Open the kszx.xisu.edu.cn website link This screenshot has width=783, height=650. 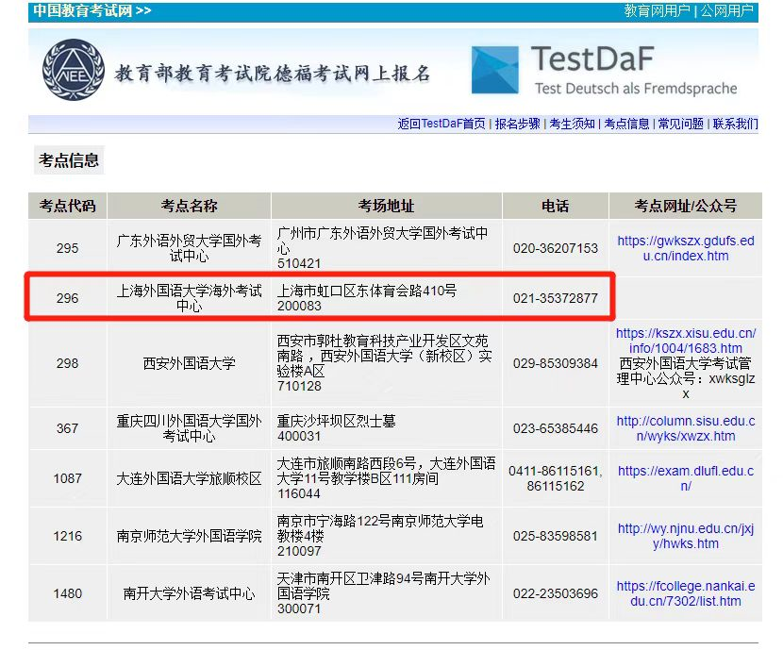tap(686, 341)
